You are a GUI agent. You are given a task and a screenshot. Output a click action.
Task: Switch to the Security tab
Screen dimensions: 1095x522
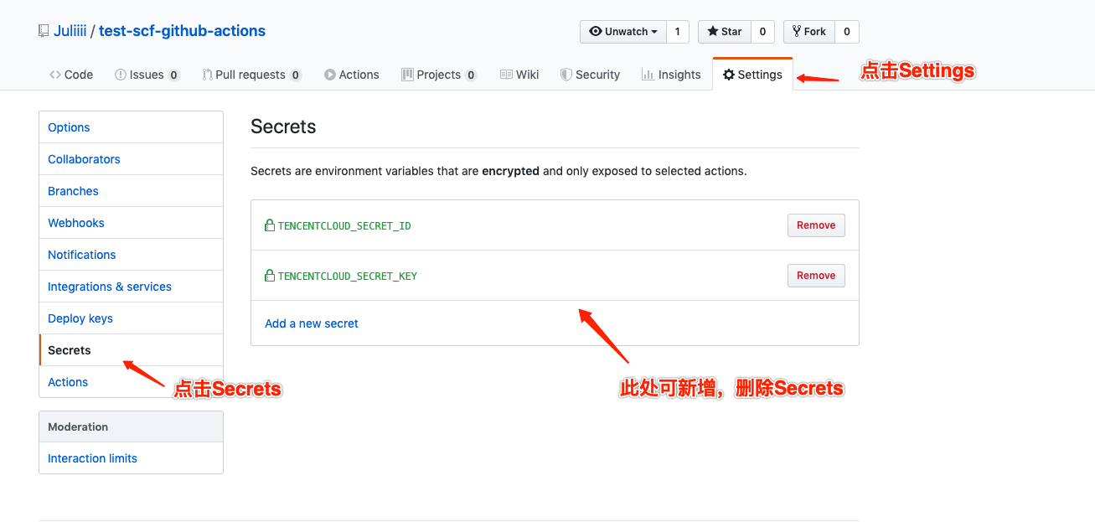(x=591, y=75)
